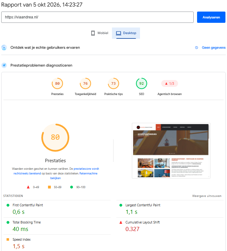Select the Praktische tips score gauge 73
227x251 pixels.
click(113, 83)
